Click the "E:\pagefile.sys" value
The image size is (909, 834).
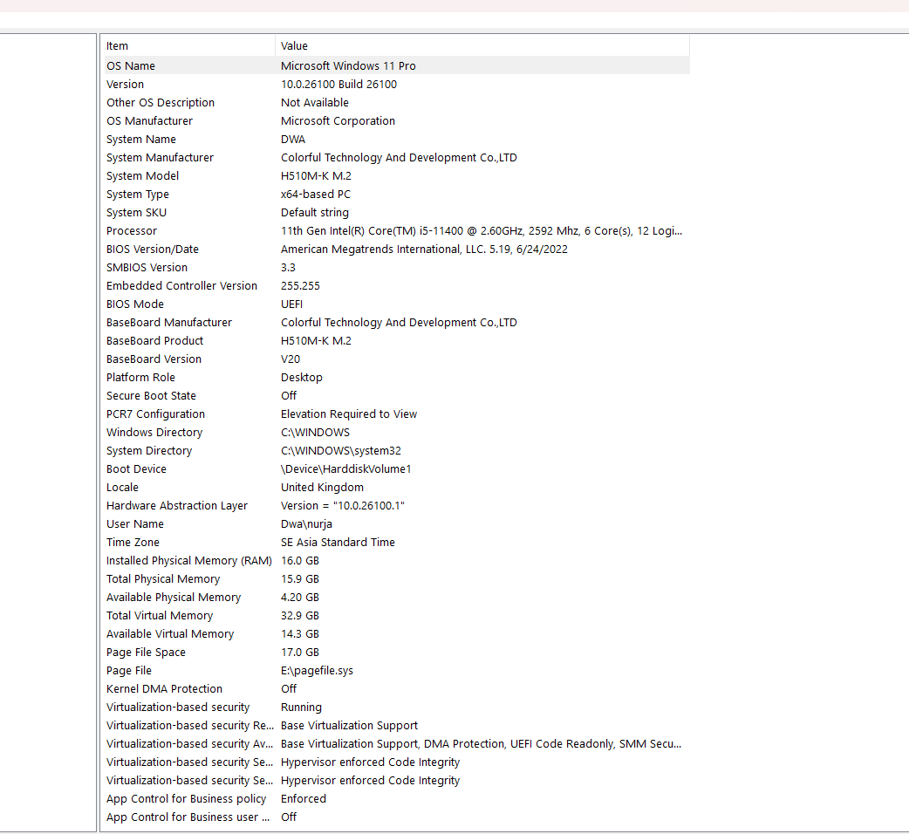[x=318, y=671]
